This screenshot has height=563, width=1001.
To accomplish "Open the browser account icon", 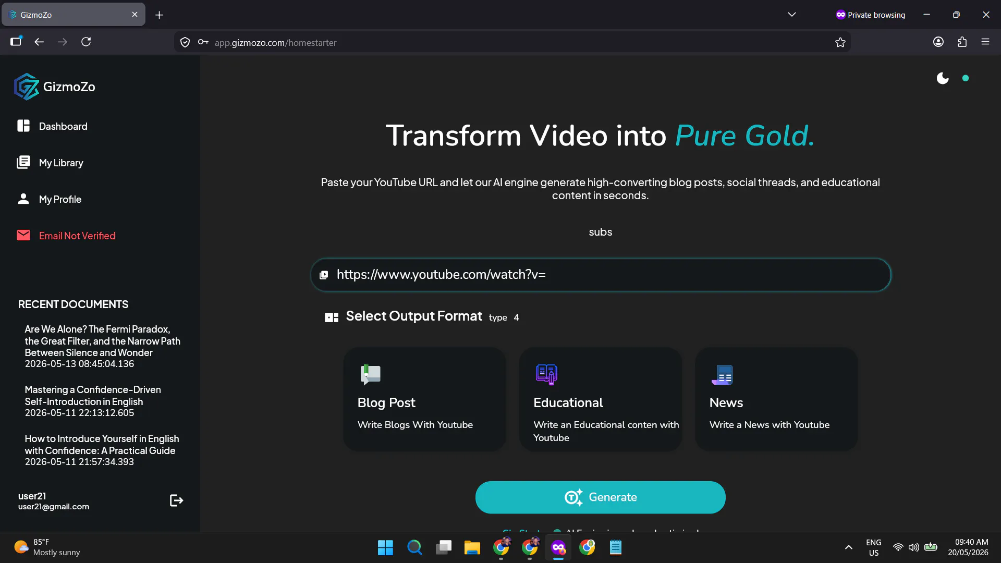I will (938, 42).
